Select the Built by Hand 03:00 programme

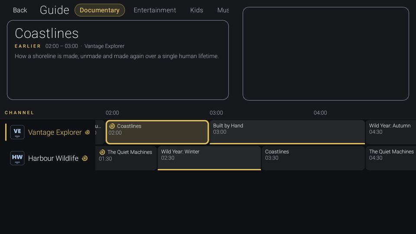pyautogui.click(x=287, y=132)
